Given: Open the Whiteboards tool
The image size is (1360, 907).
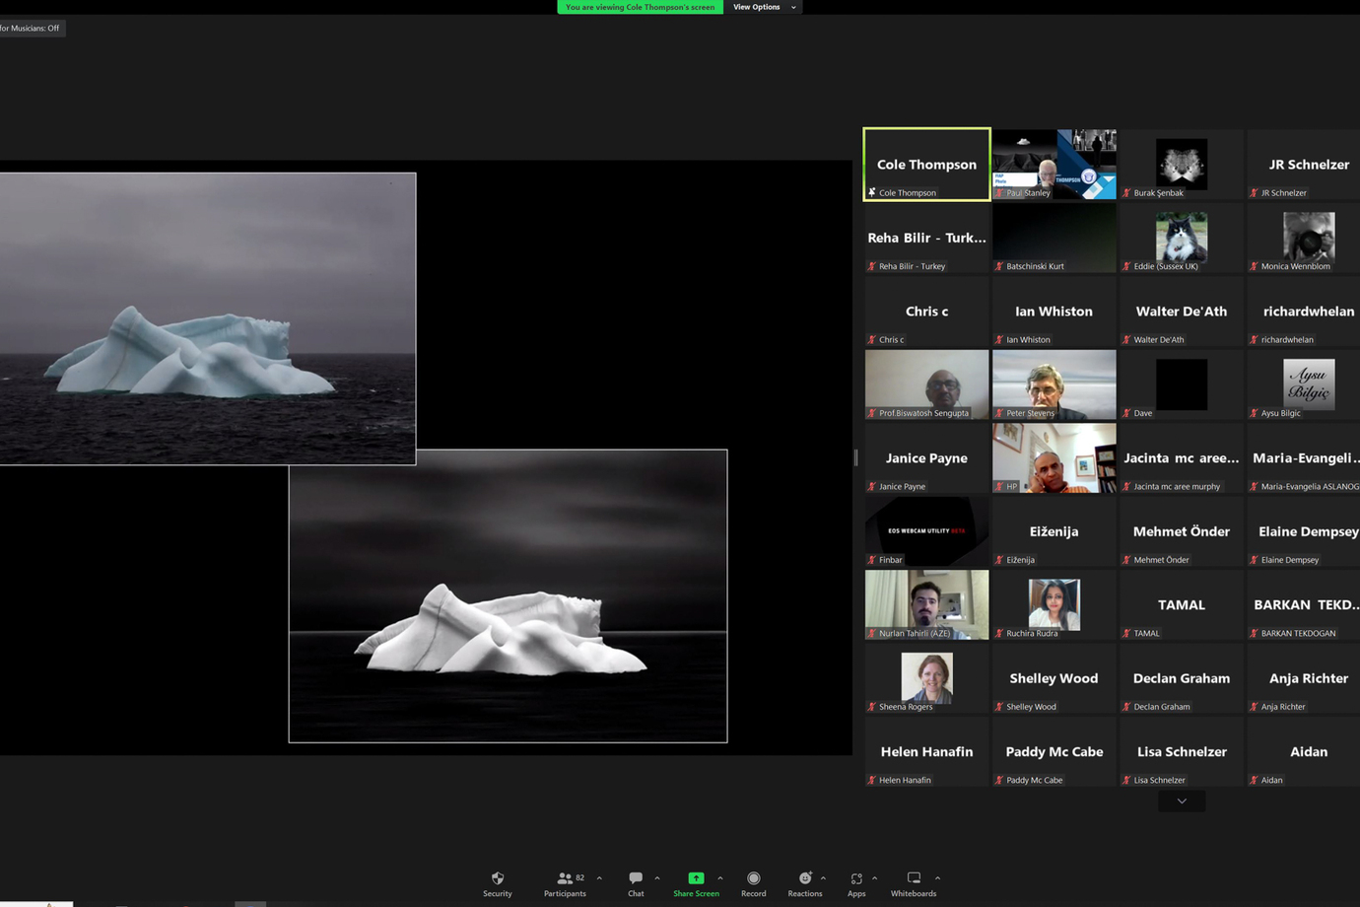Looking at the screenshot, I should tap(914, 883).
